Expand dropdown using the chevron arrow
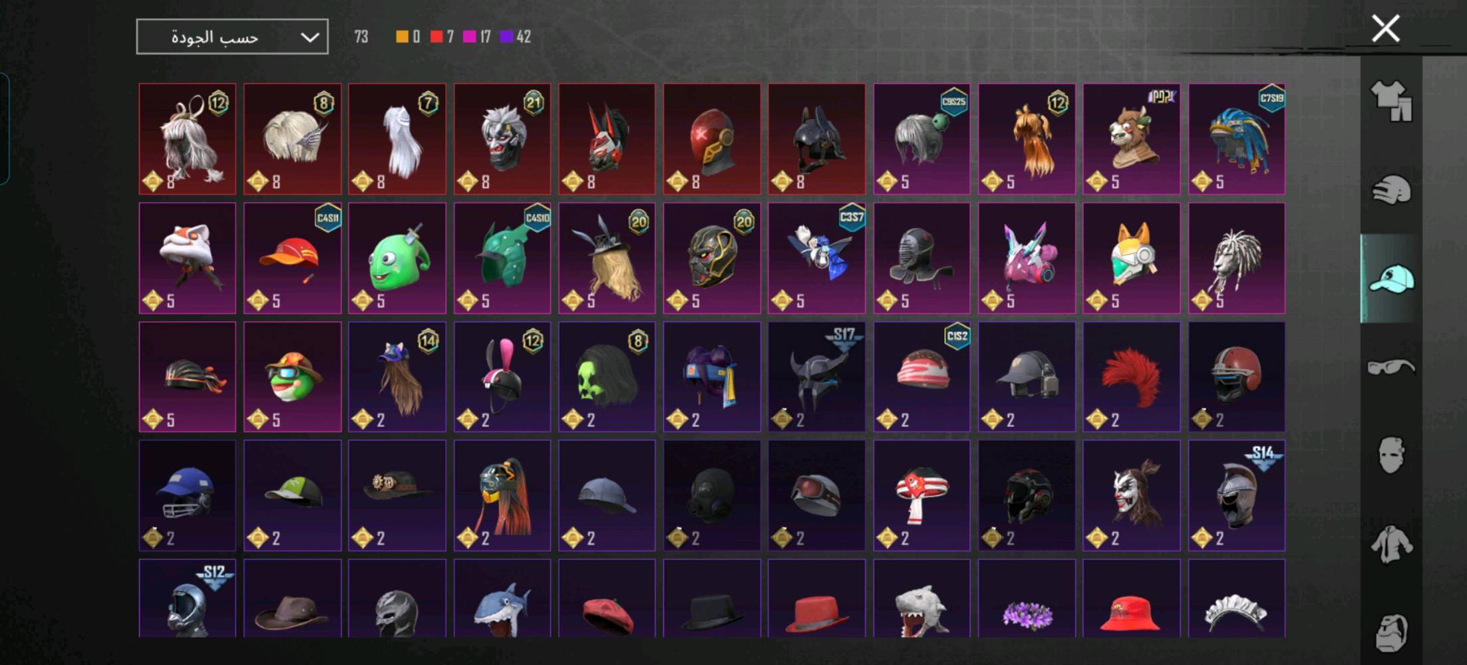Viewport: 1467px width, 665px height. 310,37
